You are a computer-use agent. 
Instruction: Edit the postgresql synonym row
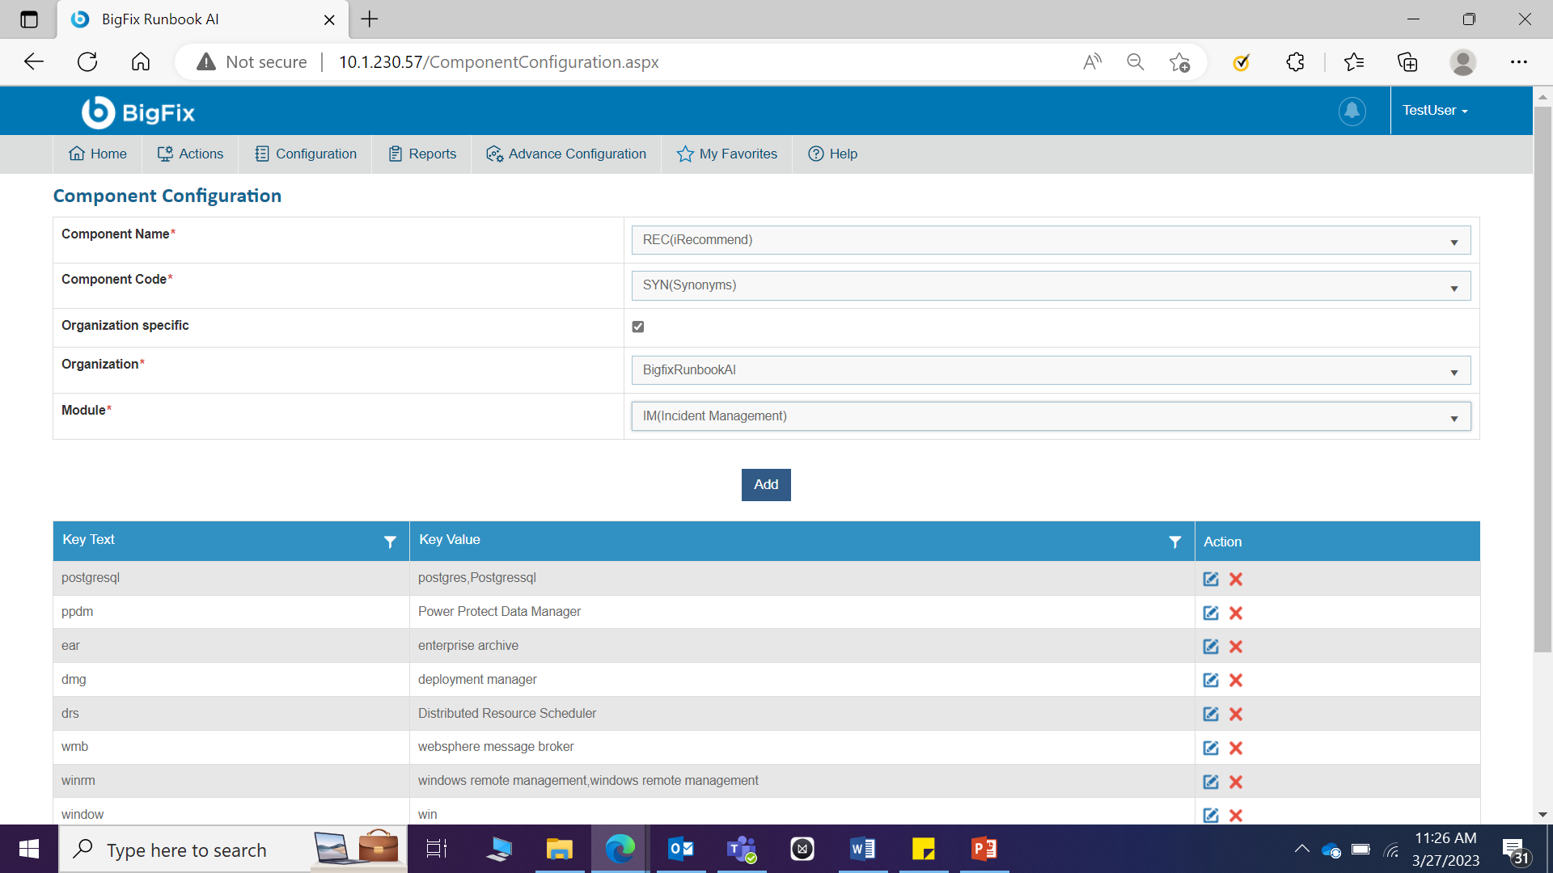coord(1210,579)
